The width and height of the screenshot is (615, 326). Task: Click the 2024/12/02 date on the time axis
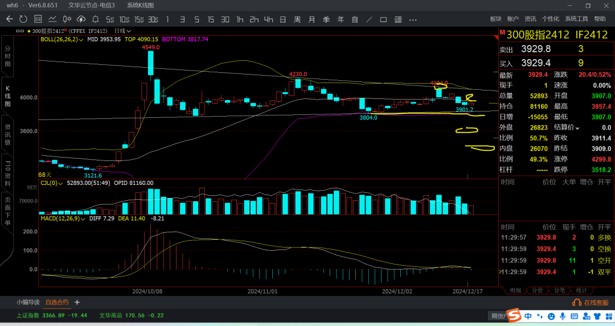pos(396,291)
